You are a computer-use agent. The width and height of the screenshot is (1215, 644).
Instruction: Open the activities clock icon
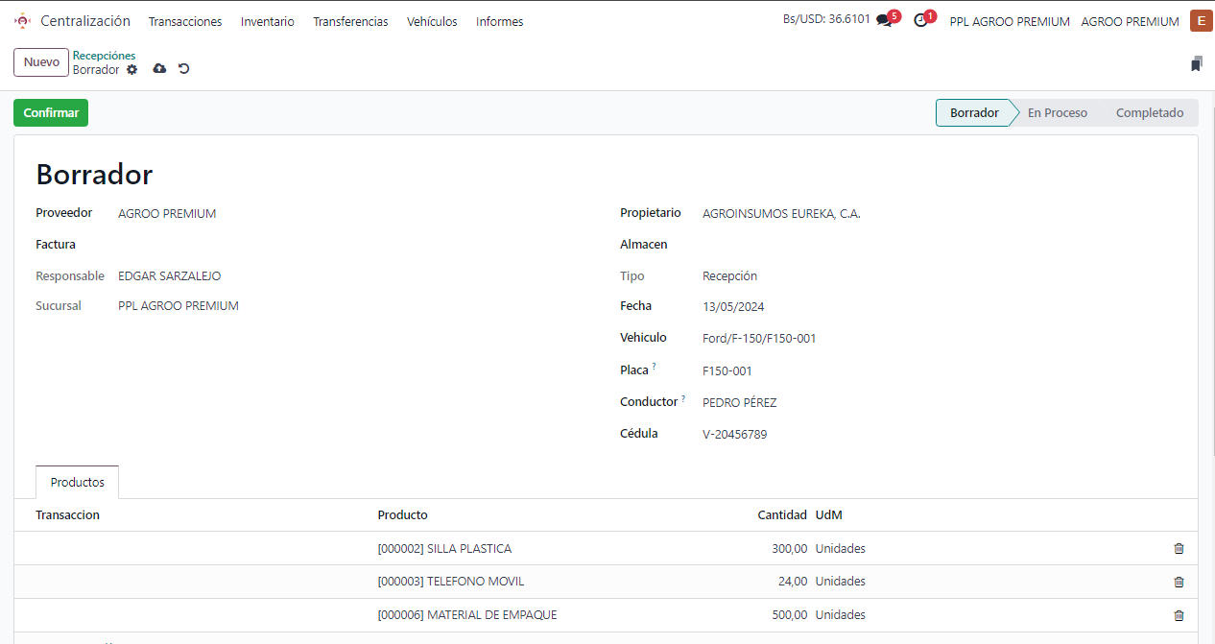point(921,21)
